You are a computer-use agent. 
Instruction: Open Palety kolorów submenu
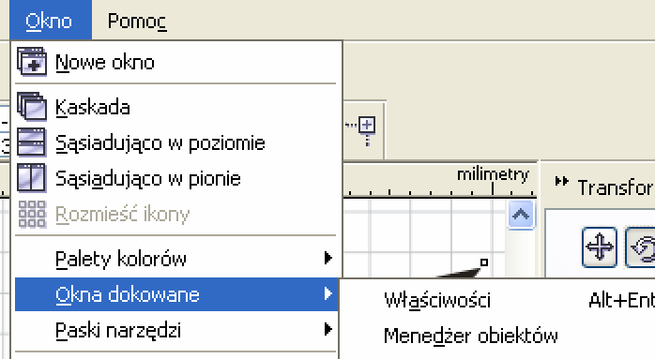[x=175, y=259]
